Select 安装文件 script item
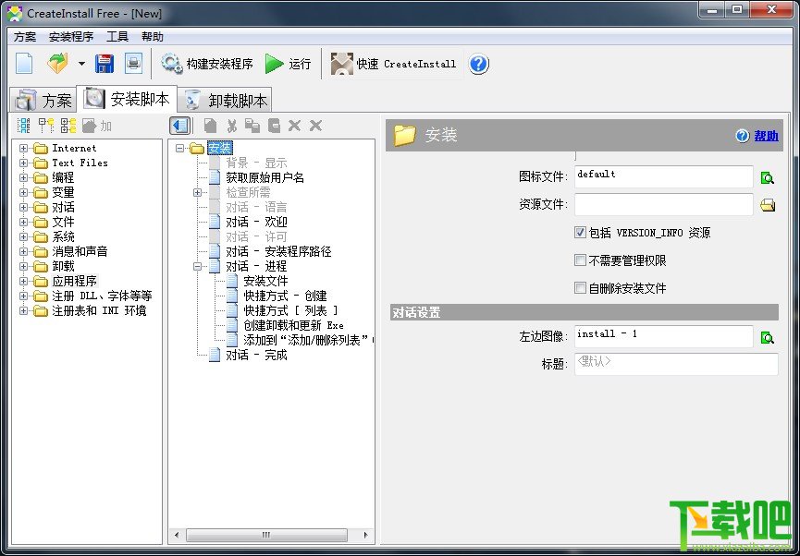 click(x=265, y=282)
